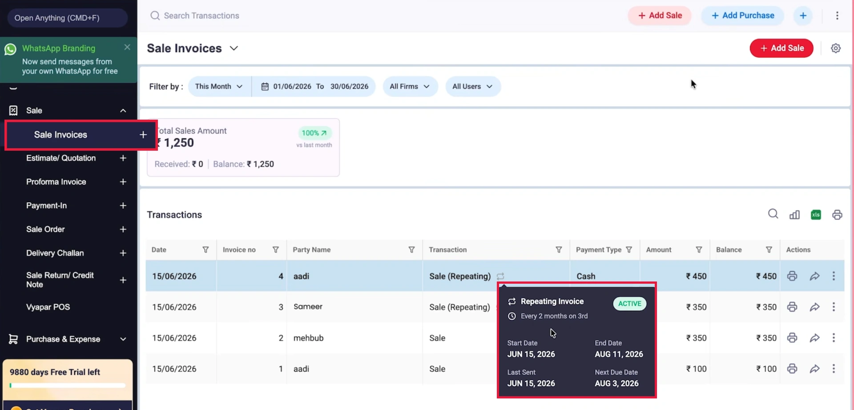854x410 pixels.
Task: Open Payment-In in sidebar
Action: pyautogui.click(x=46, y=205)
